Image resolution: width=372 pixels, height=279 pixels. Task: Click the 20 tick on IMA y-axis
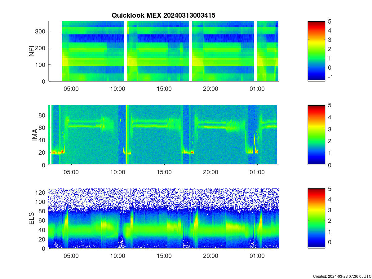[x=42, y=153]
